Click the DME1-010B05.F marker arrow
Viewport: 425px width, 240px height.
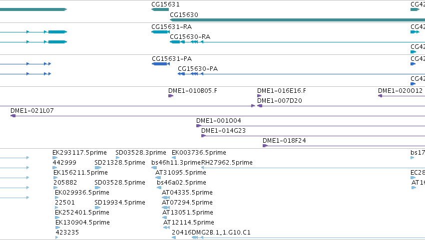[171, 96]
